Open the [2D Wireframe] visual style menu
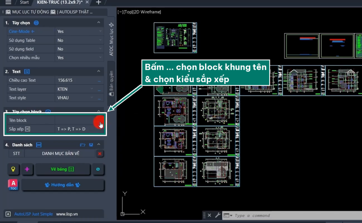Screen dimensions: 362x223 point(147,12)
